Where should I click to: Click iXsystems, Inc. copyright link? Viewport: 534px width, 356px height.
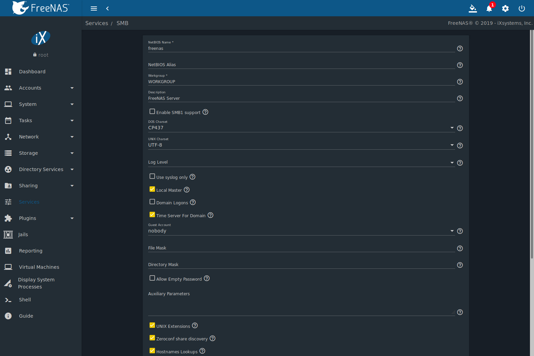[x=515, y=23]
